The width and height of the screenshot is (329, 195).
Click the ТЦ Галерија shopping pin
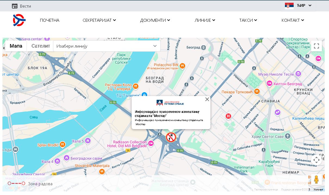pyautogui.click(x=144, y=95)
